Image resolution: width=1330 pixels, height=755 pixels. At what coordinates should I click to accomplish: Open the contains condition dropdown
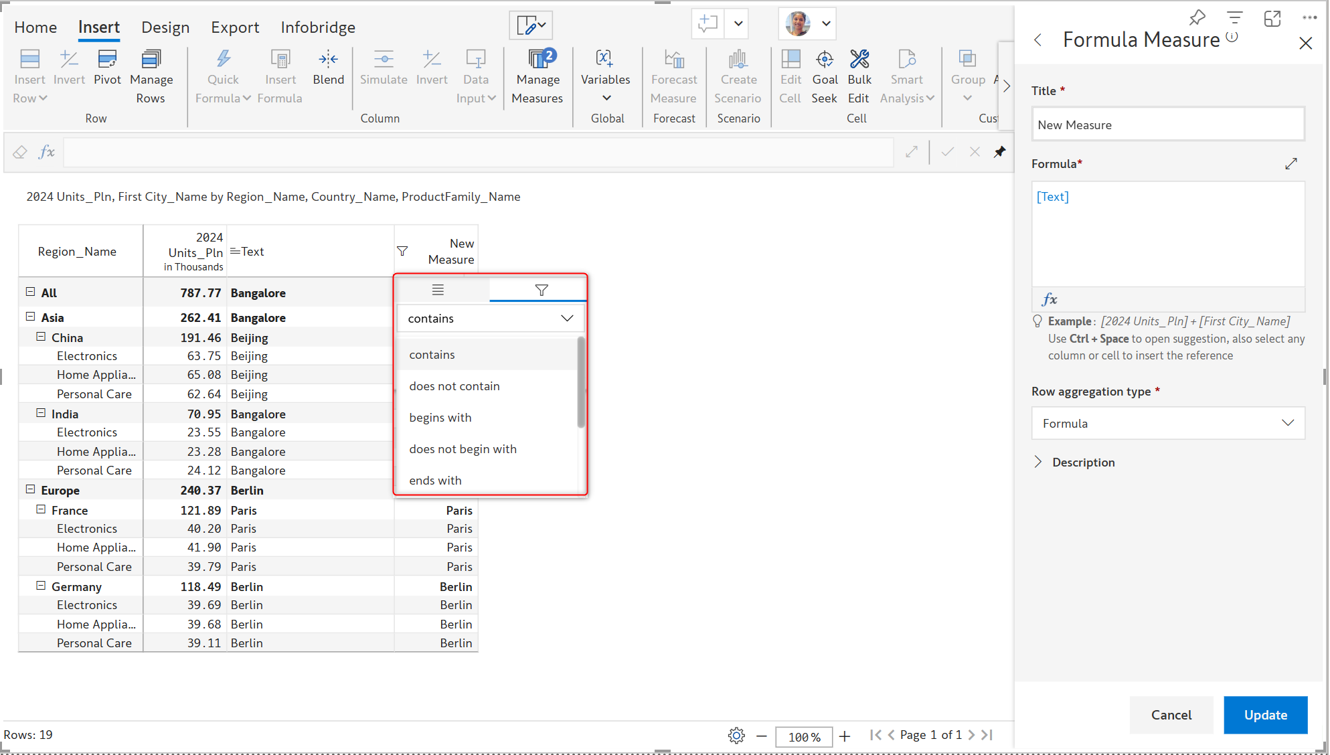point(491,319)
